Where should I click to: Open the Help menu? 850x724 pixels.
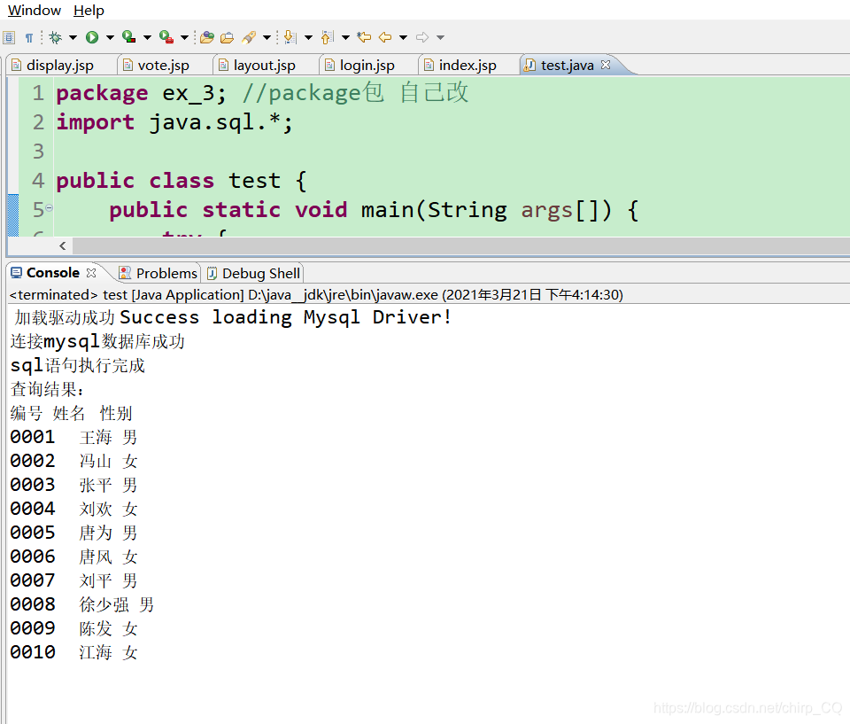pyautogui.click(x=89, y=11)
